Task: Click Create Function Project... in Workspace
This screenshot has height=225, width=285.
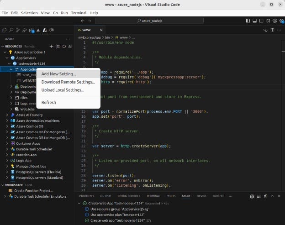Action: 34,191
